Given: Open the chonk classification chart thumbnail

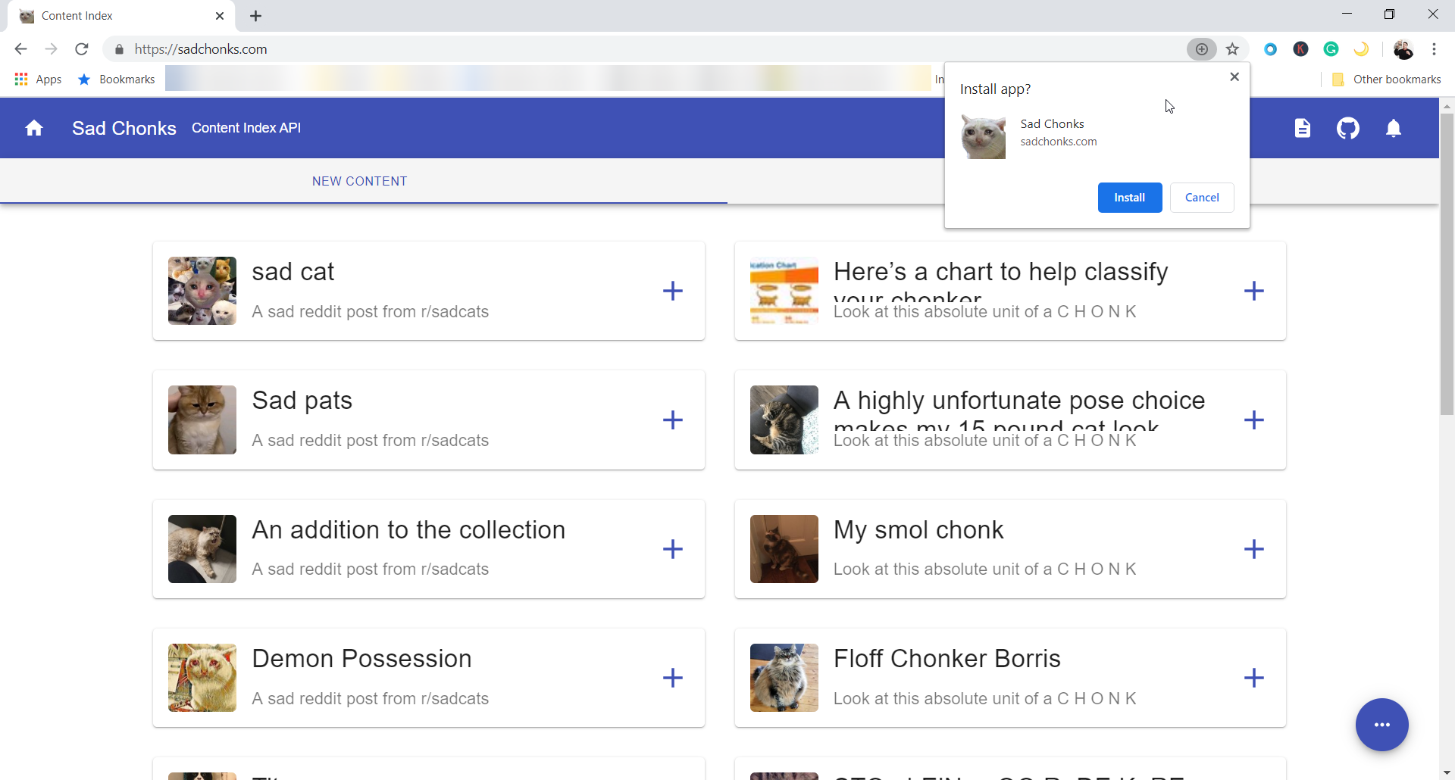Looking at the screenshot, I should pyautogui.click(x=784, y=291).
